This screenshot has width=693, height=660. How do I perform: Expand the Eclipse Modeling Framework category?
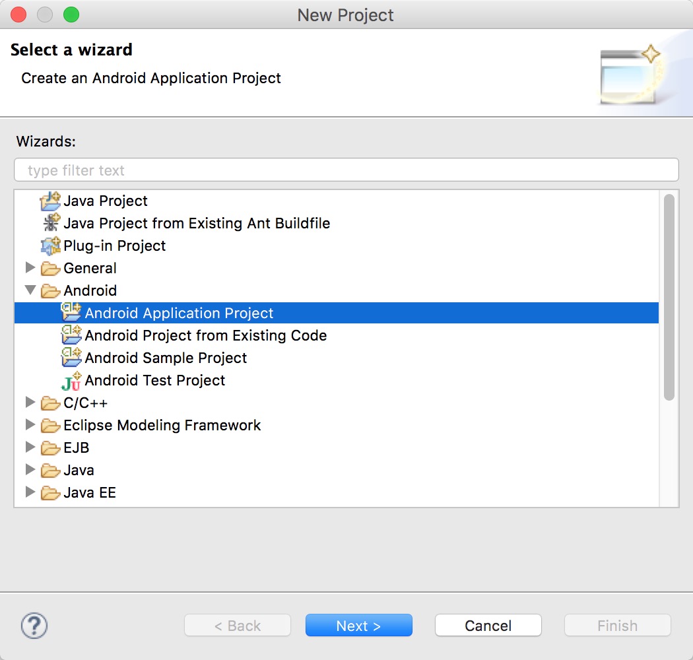(x=30, y=425)
